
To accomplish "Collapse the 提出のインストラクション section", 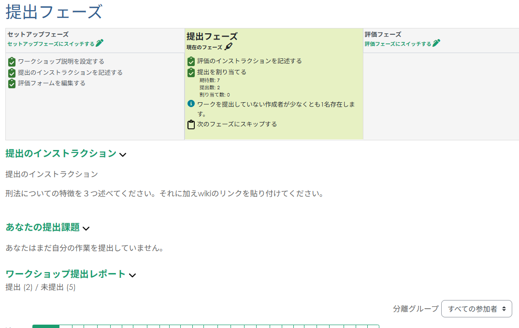I will (x=123, y=155).
